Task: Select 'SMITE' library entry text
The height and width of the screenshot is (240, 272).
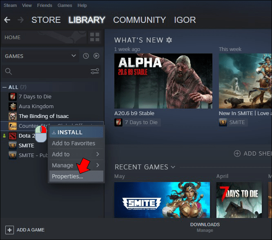Action: click(27, 145)
